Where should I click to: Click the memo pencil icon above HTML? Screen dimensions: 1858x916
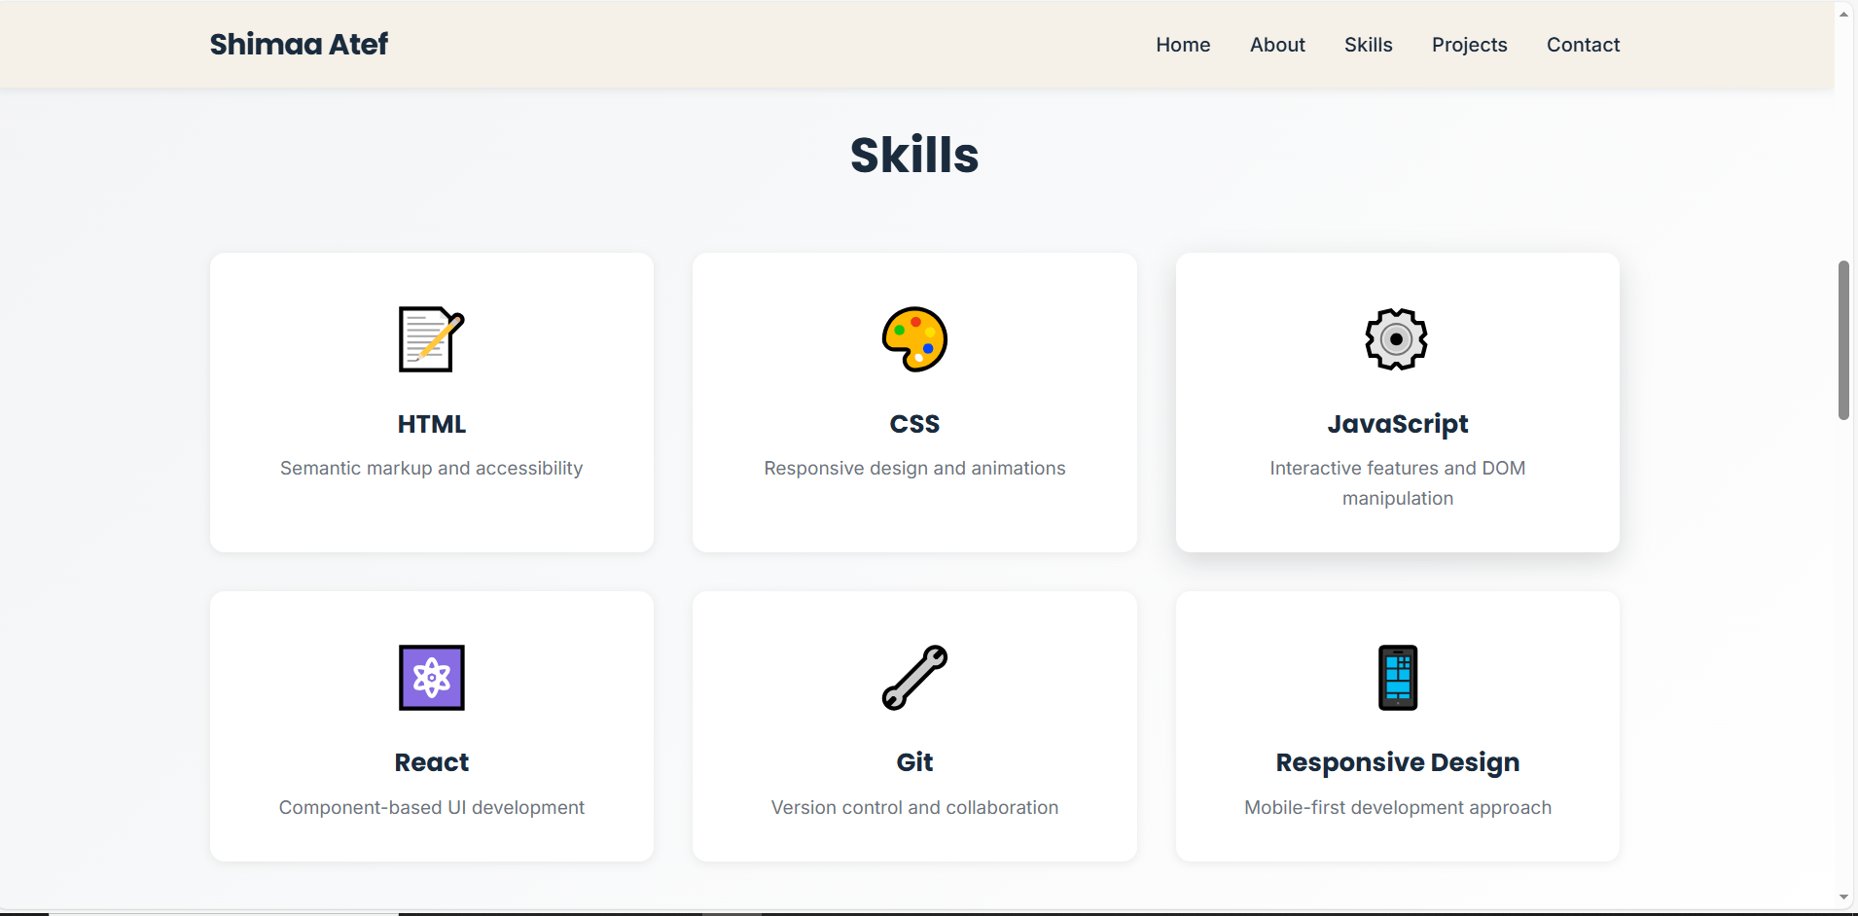(431, 339)
